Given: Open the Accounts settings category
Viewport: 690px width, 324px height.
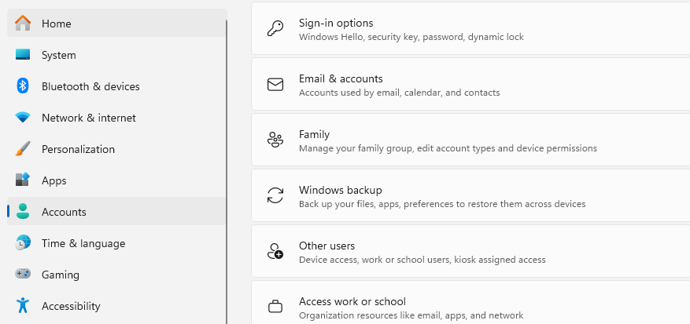Looking at the screenshot, I should click(x=64, y=212).
